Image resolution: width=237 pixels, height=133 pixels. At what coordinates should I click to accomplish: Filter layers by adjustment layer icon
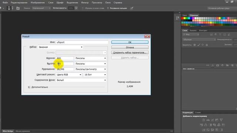[216, 34]
